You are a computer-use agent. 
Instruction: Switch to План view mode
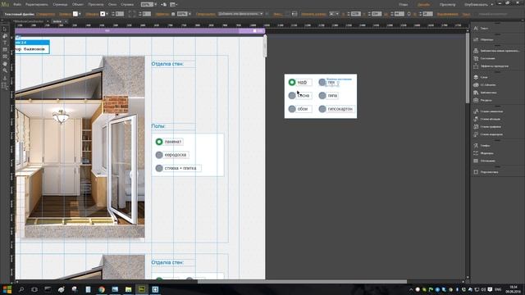404,5
